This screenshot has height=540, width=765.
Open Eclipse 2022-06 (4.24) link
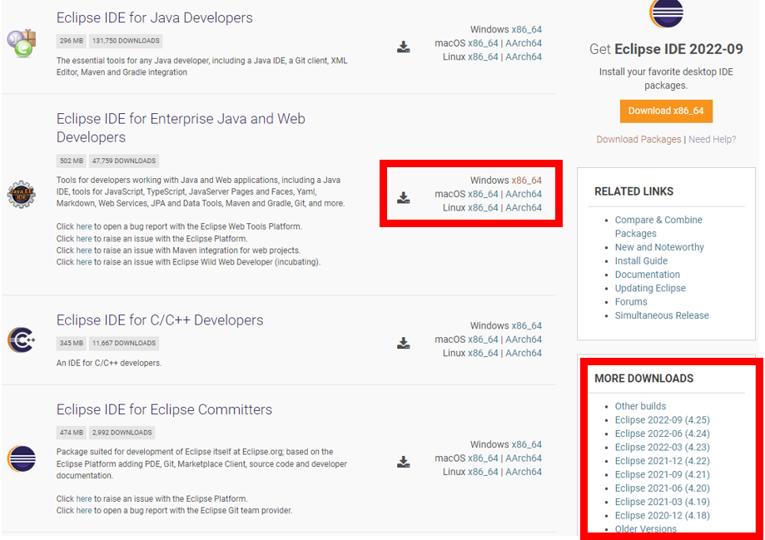tap(662, 433)
